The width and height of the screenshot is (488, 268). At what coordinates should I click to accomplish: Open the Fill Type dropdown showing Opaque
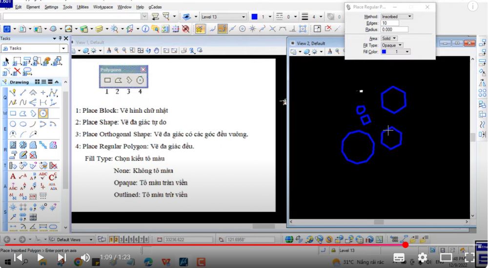392,45
